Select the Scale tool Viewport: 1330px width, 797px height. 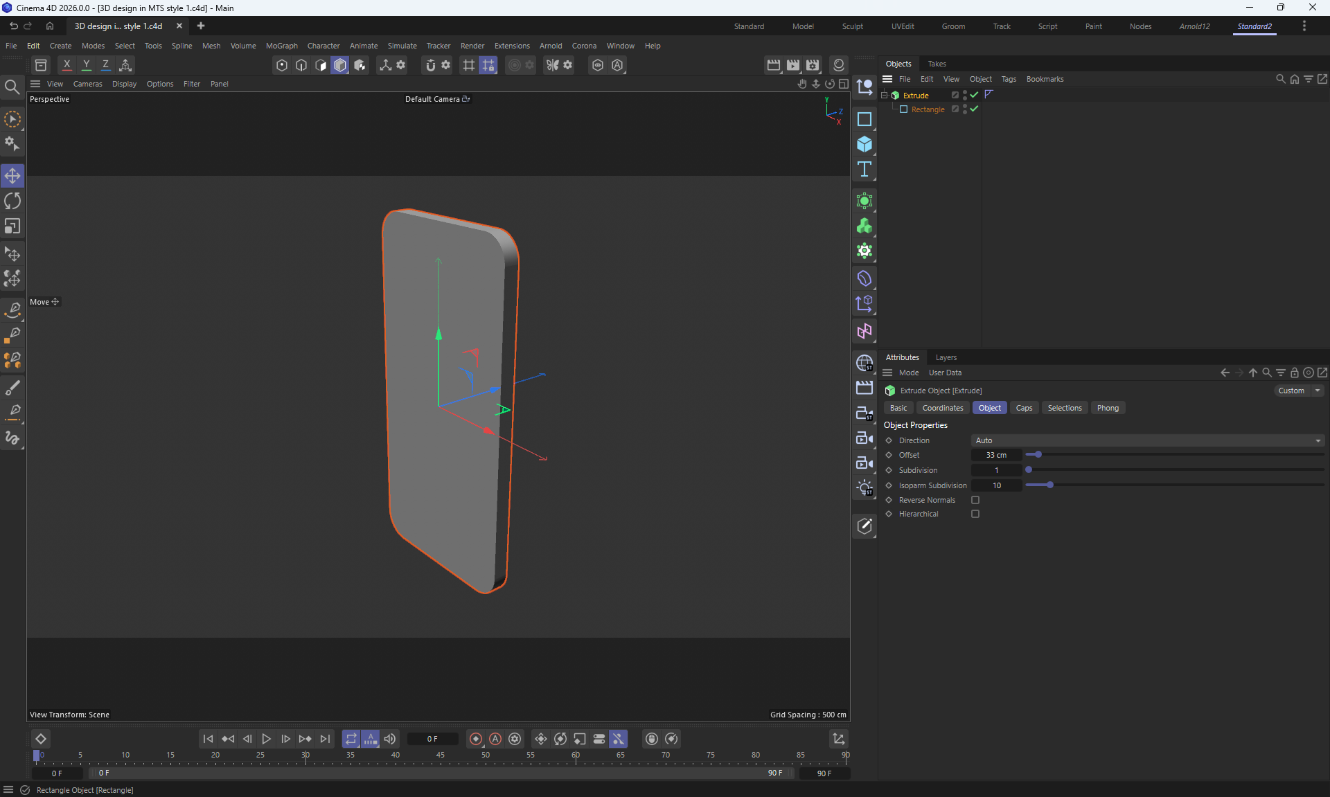click(12, 226)
